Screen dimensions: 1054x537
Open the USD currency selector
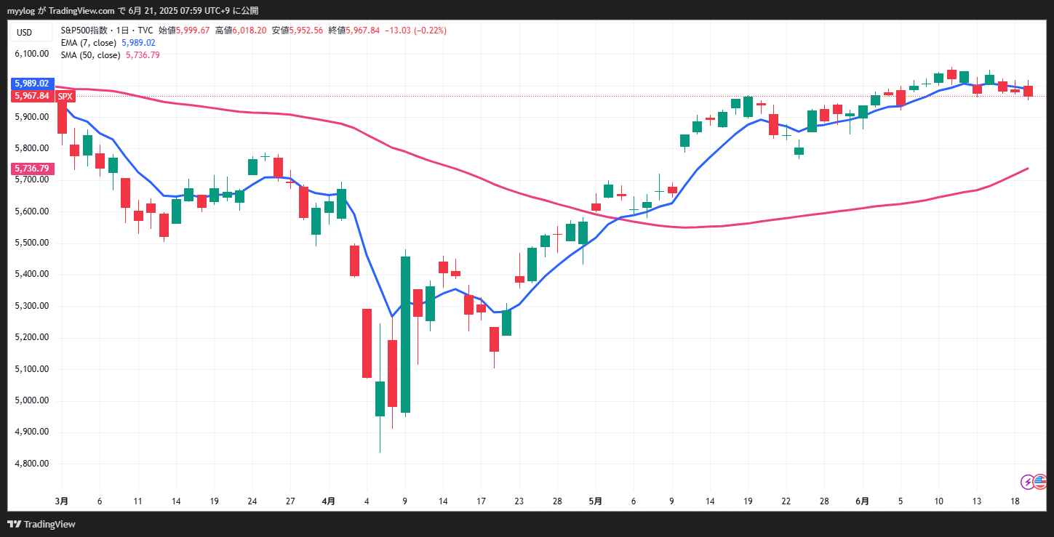coord(31,32)
